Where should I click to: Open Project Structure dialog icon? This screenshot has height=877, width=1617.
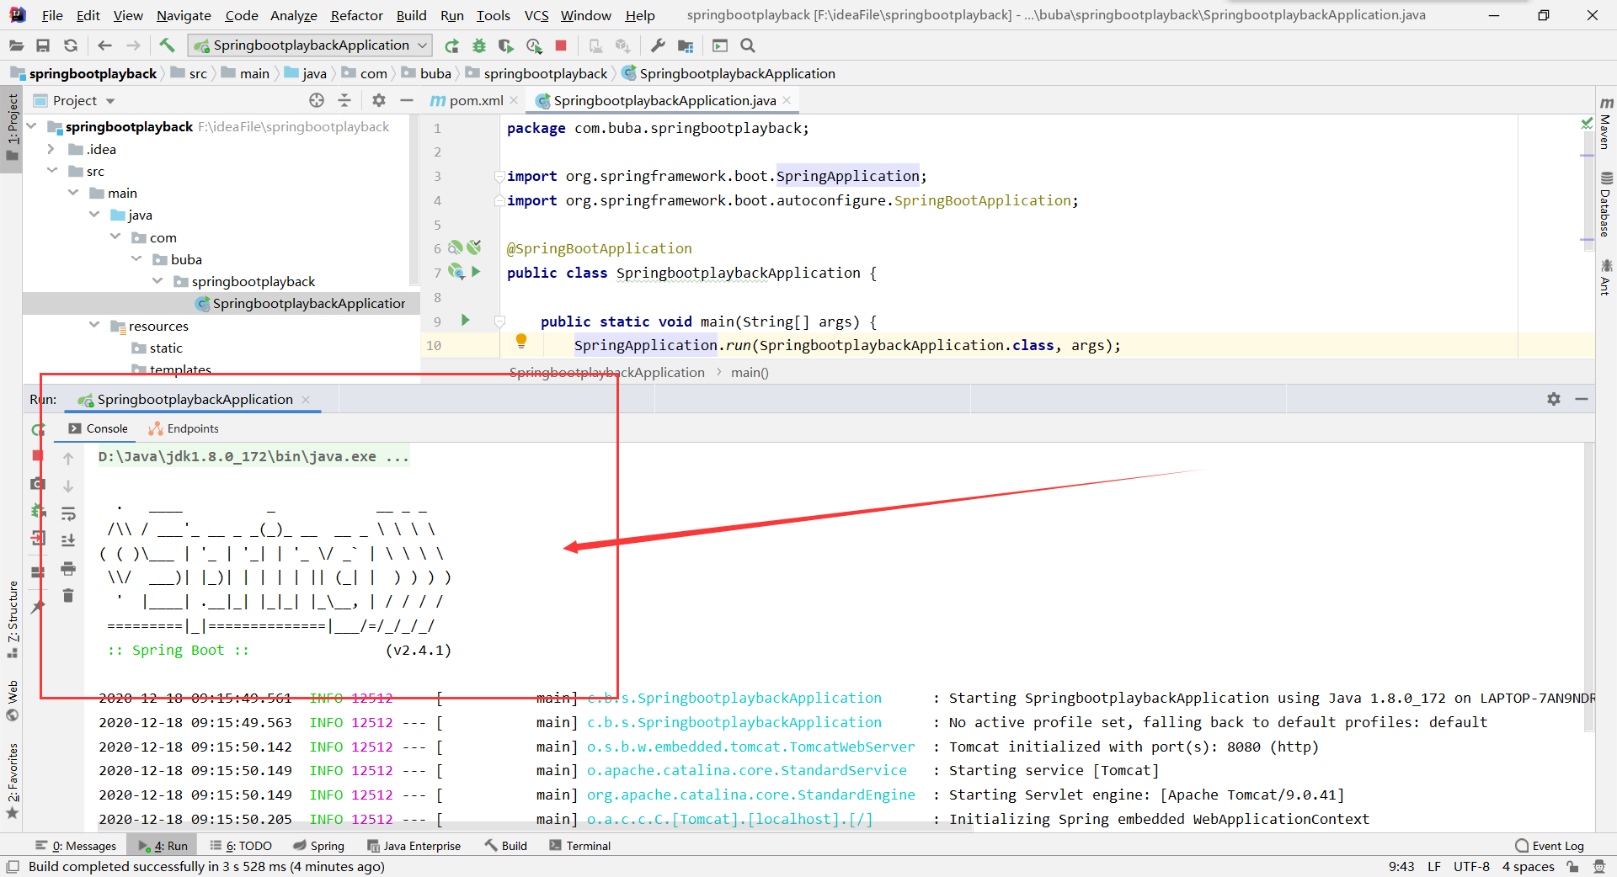tap(686, 45)
